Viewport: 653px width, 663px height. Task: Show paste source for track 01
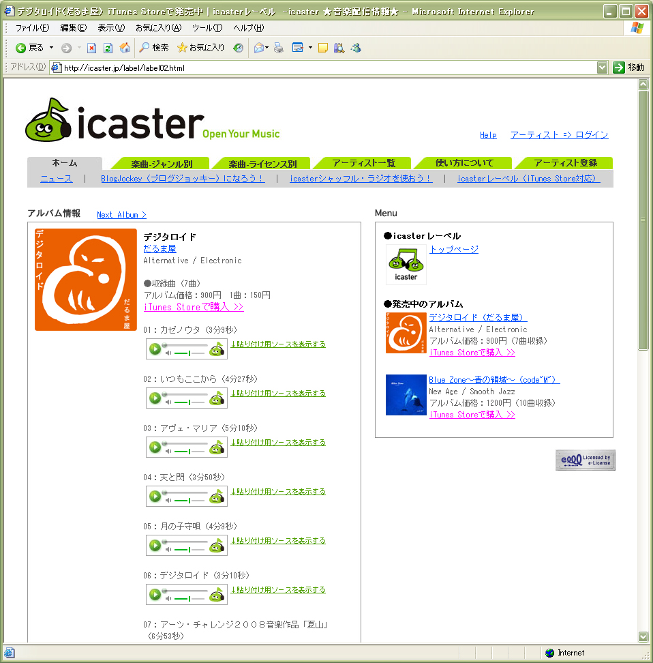coord(278,344)
